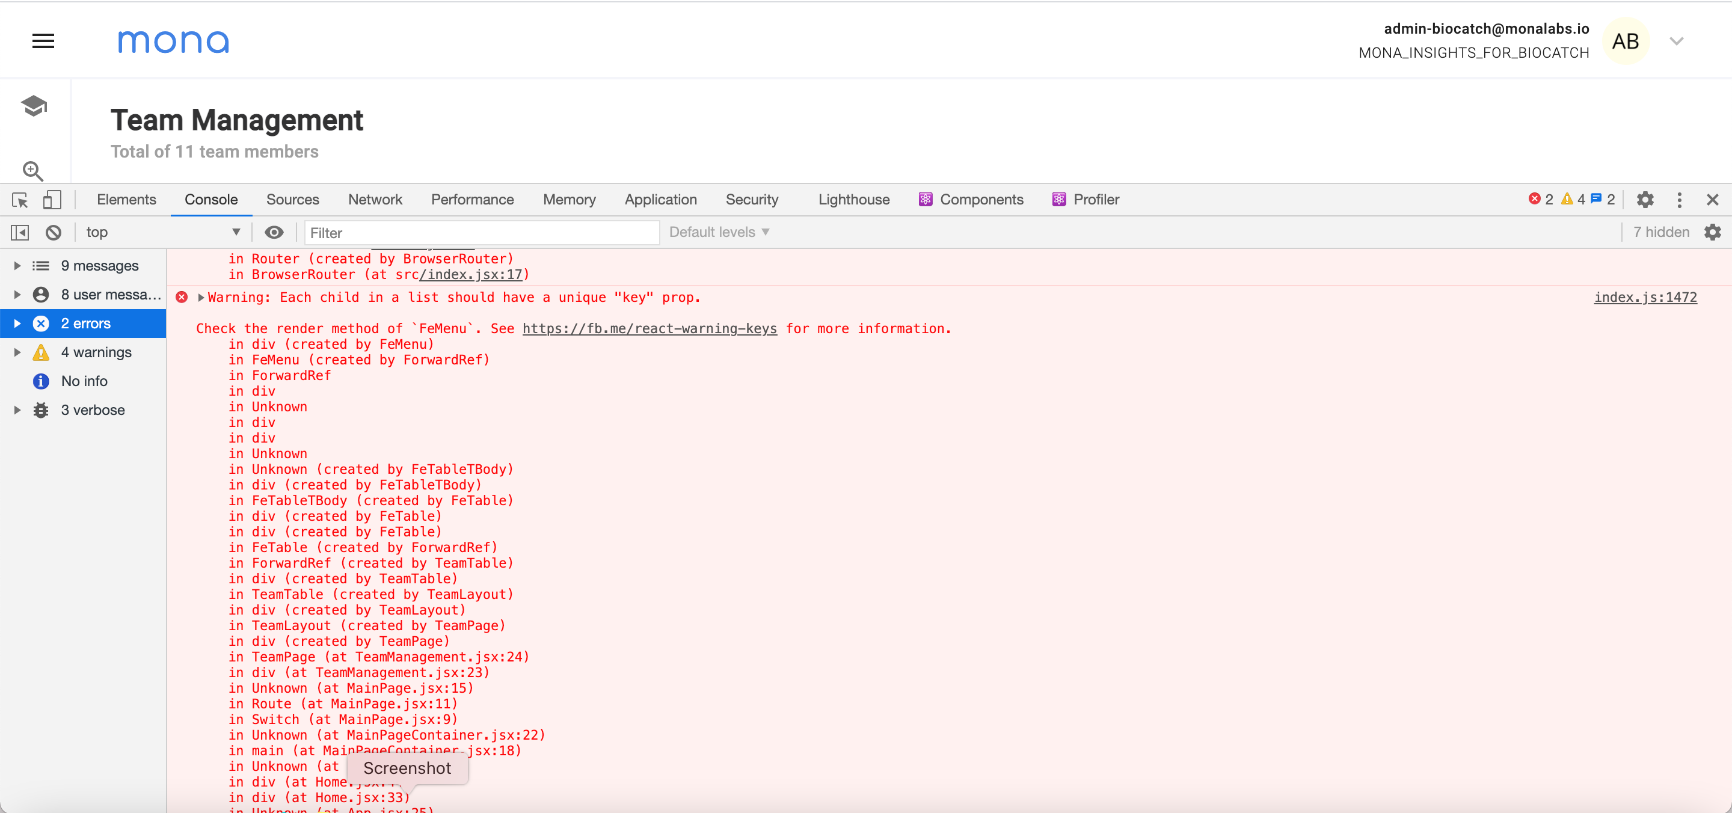The height and width of the screenshot is (813, 1732).
Task: Switch to the Network tab
Action: tap(375, 199)
